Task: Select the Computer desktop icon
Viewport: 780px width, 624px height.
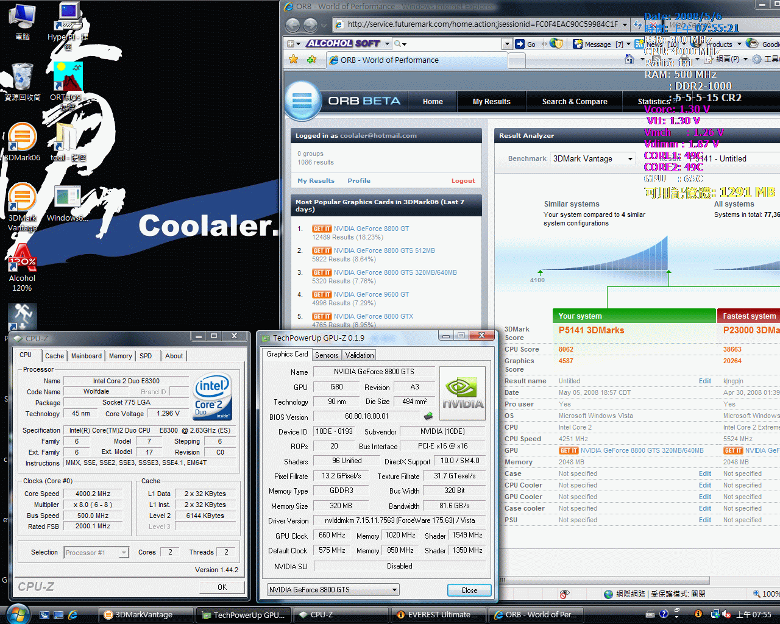Action: 23,22
